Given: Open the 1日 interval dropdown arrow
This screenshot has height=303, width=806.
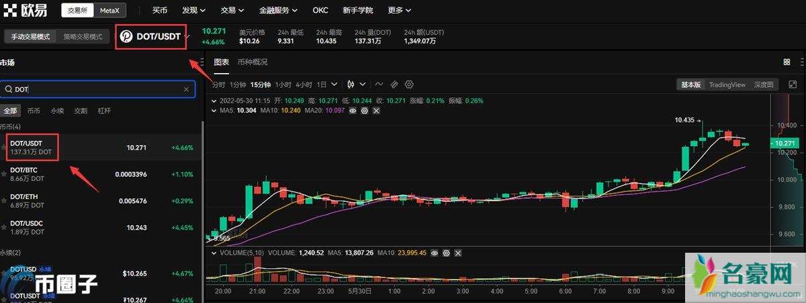Looking at the screenshot, I should tap(334, 84).
